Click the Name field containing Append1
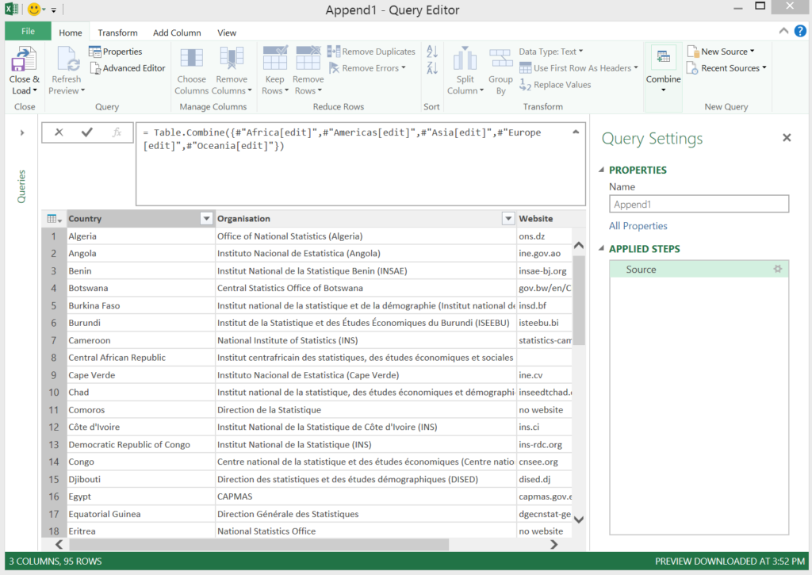The image size is (812, 575). click(699, 204)
